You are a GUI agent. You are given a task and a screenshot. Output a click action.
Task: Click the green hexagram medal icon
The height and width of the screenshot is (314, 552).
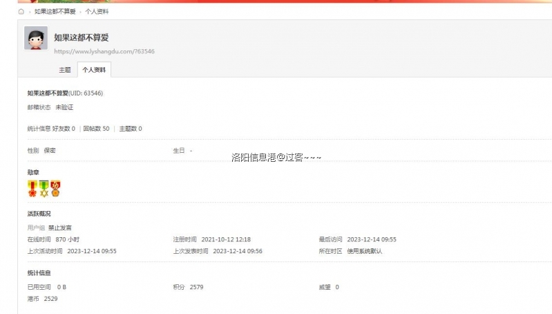tap(44, 189)
